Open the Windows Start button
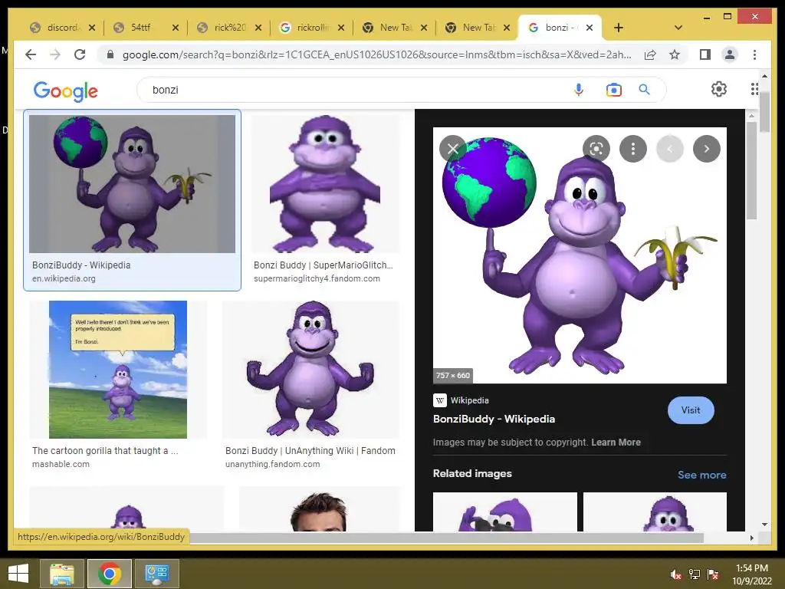The height and width of the screenshot is (589, 785). tap(18, 574)
